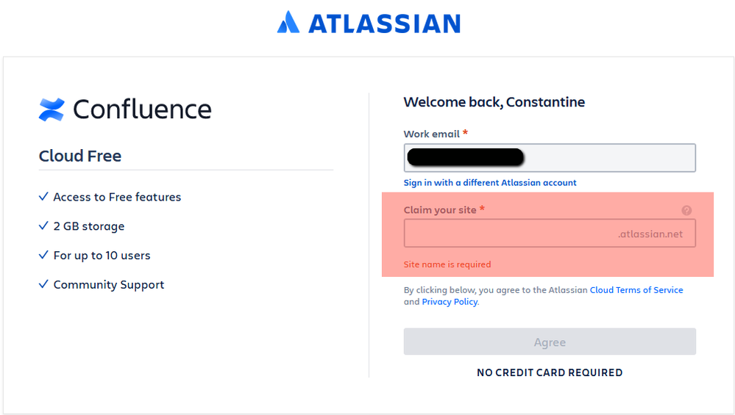Click checkmark beside Access to Free features

point(43,197)
